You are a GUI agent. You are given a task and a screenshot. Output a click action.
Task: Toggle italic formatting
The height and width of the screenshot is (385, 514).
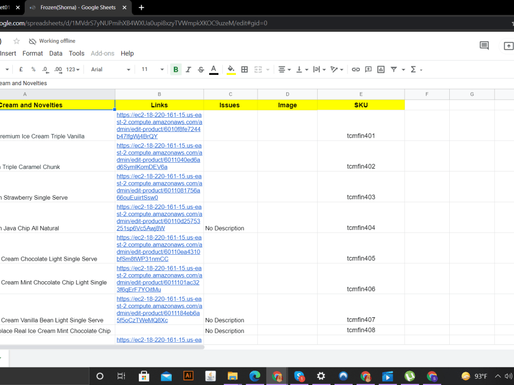click(189, 69)
